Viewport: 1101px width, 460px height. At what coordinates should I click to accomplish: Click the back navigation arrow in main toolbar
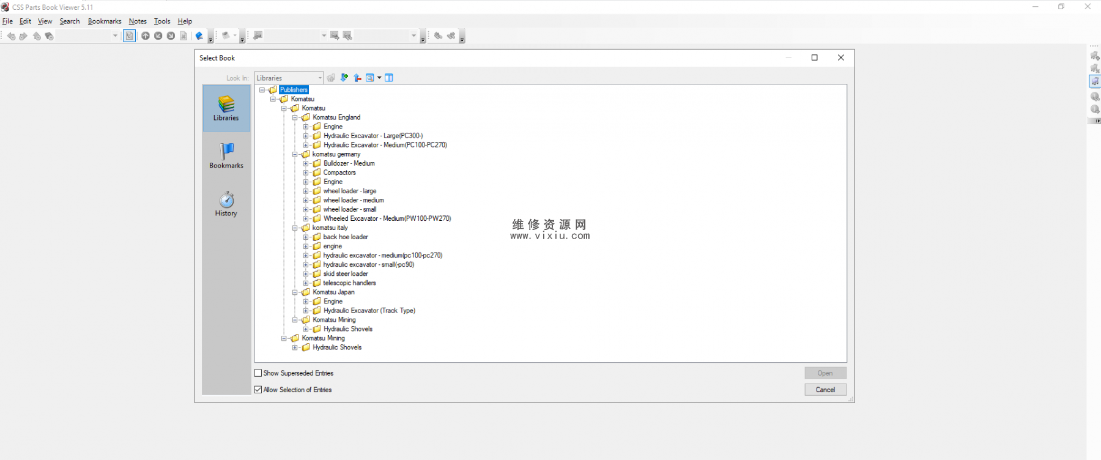(x=11, y=36)
